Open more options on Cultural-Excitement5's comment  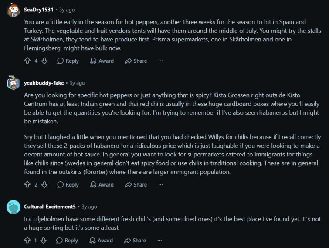(x=159, y=241)
